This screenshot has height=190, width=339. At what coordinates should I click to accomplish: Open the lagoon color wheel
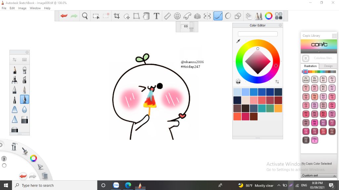33,158
